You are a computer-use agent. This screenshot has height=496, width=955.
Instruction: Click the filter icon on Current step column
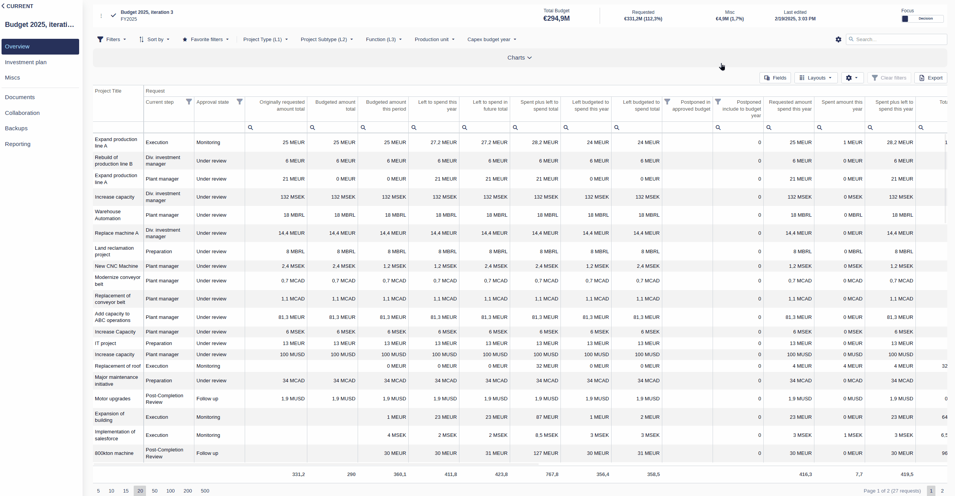pos(189,102)
